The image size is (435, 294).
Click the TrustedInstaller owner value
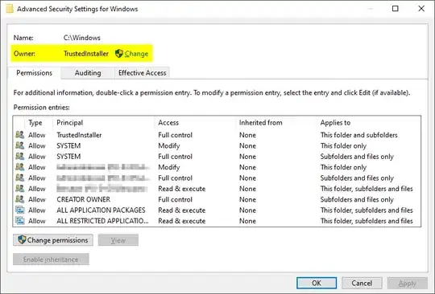(86, 54)
